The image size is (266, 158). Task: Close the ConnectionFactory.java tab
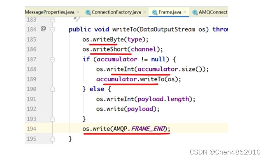145,12
